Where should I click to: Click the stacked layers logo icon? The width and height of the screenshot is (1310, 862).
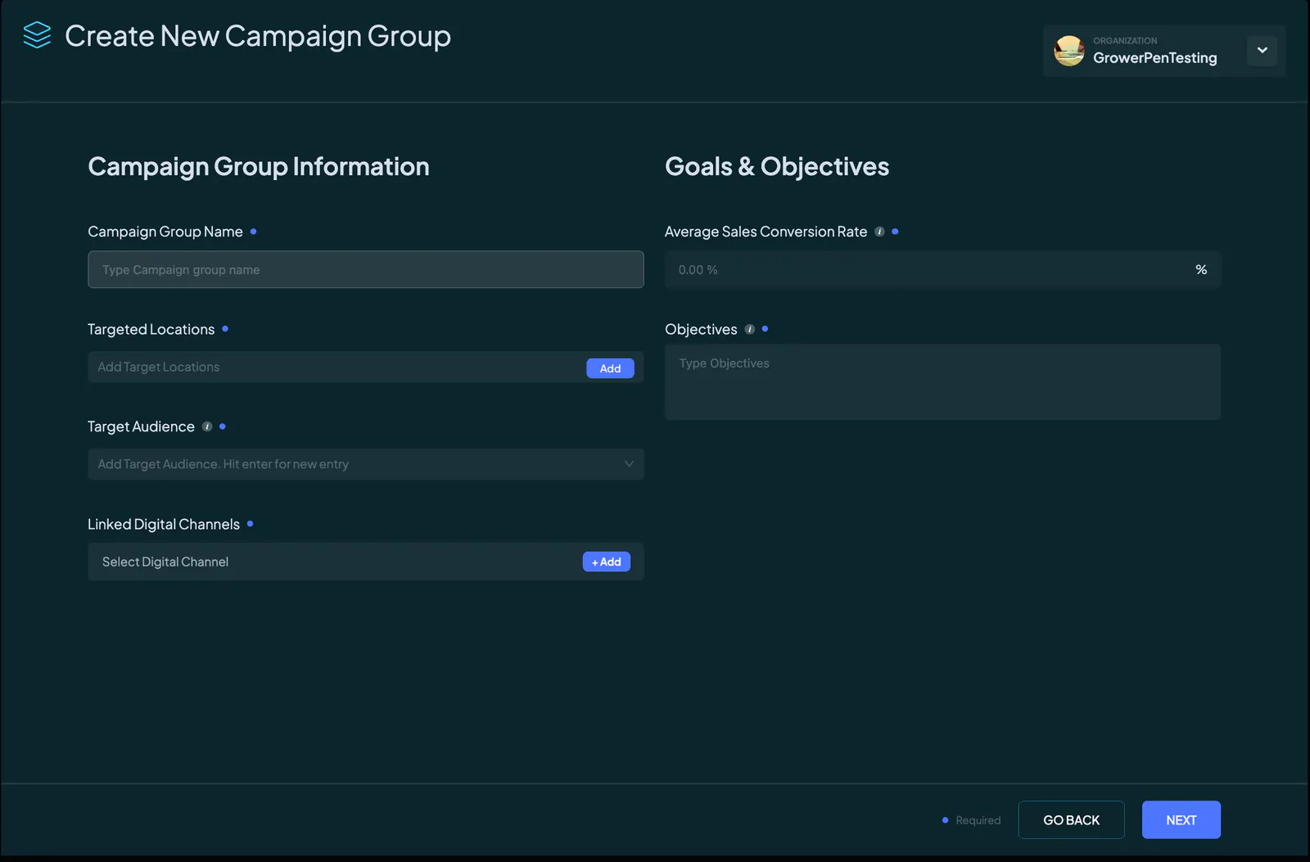(37, 35)
